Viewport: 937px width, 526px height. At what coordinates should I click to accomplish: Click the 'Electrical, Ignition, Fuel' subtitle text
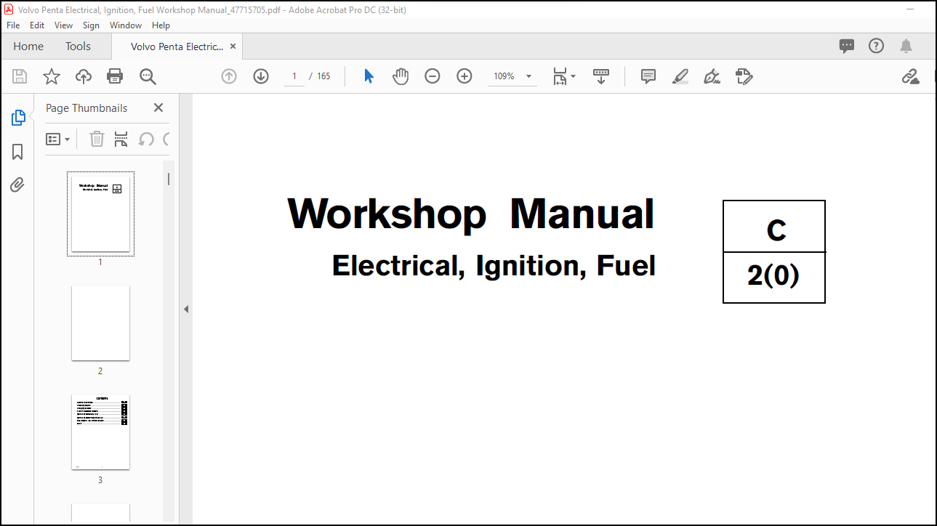[x=494, y=266]
